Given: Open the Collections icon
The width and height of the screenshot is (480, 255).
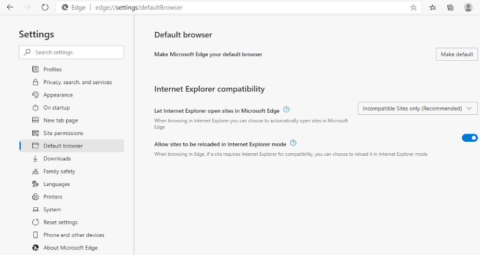Looking at the screenshot, I should pos(450,8).
